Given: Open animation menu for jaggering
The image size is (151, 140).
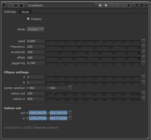Looking at the screenshot, I should click(144, 63).
